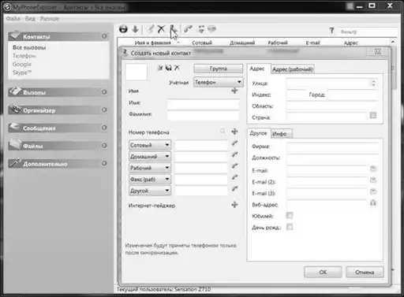This screenshot has width=404, height=297.
Task: Click the contact photo placeholder
Action: [x=137, y=72]
